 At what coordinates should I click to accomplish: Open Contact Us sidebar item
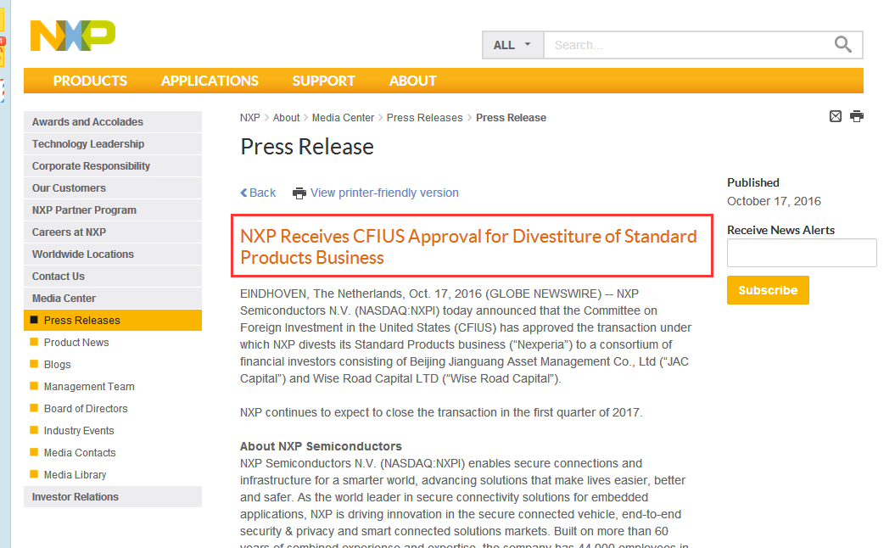click(113, 277)
